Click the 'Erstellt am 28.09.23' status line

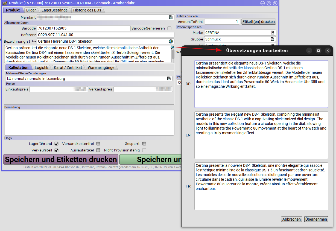coord(103,167)
